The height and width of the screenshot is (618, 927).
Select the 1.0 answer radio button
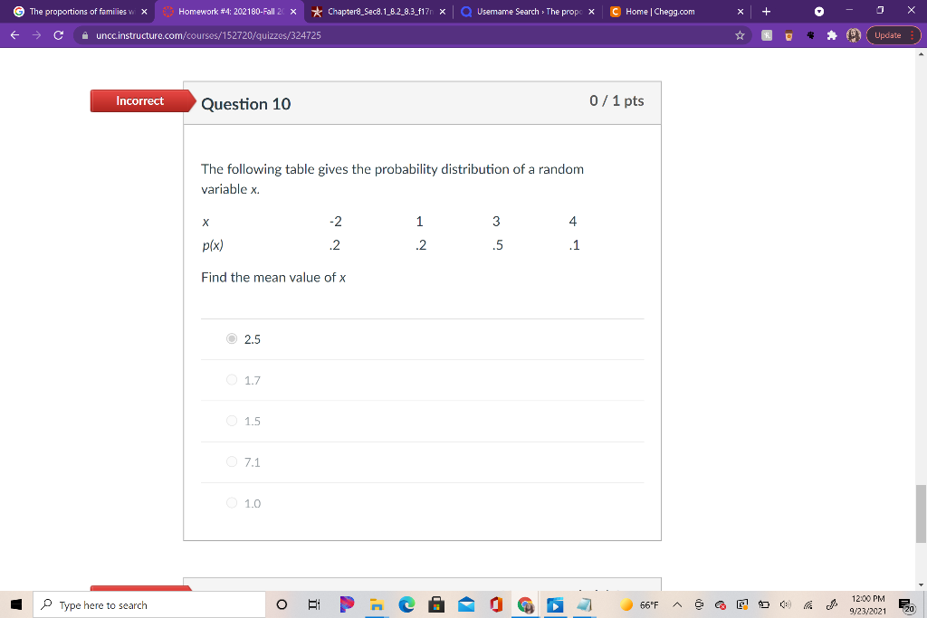pyautogui.click(x=232, y=503)
